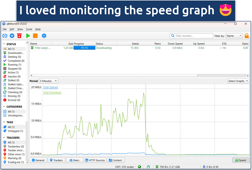Viewport: 252px width, 170px height.
Task: Collapse the CATEGORIES section
Action: coord(4,106)
